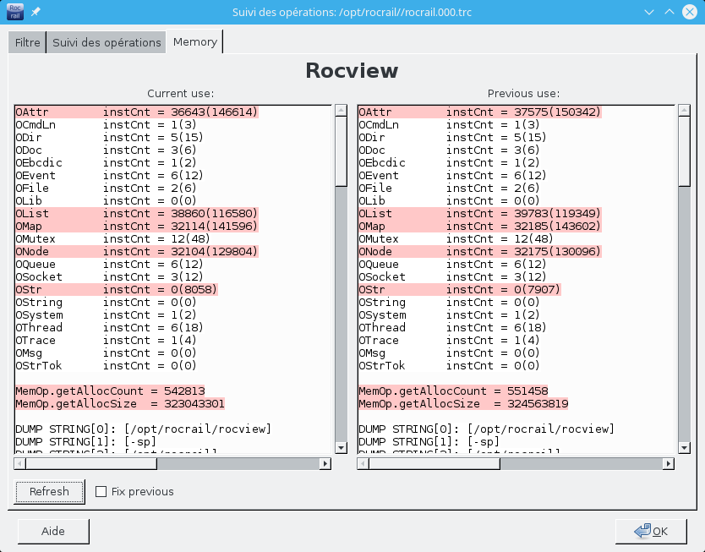Click scroll left arrow under Previous use panel
This screenshot has width=705, height=552.
(x=363, y=463)
